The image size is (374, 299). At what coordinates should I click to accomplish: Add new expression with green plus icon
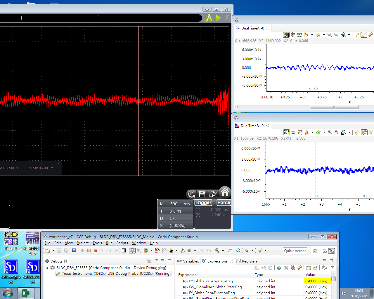pyautogui.click(x=279, y=268)
